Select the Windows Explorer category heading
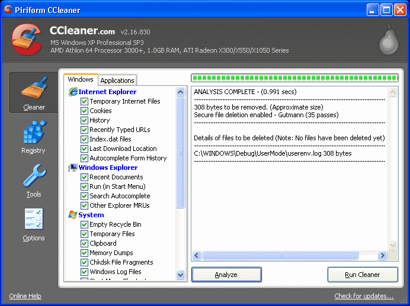The width and height of the screenshot is (410, 306). (x=108, y=168)
